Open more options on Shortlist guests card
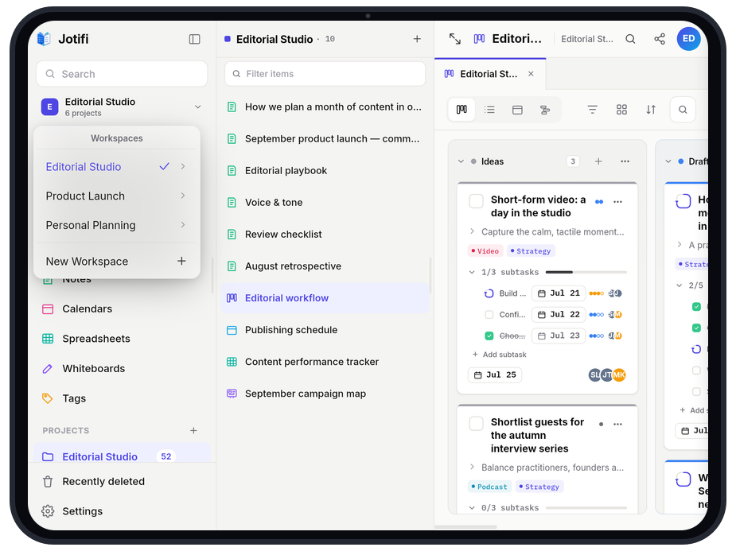 pos(617,424)
